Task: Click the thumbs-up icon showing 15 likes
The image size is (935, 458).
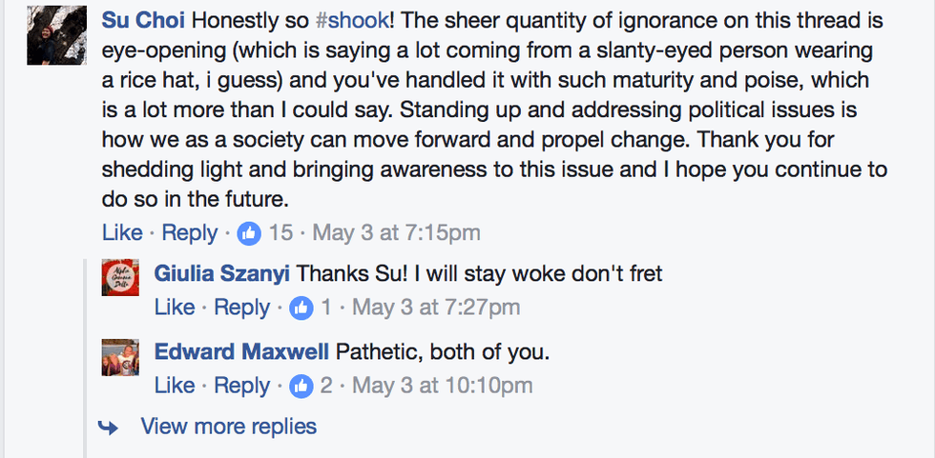Action: (250, 232)
